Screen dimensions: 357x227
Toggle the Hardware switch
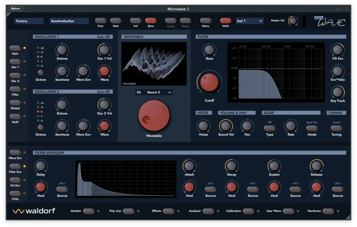click(x=328, y=211)
